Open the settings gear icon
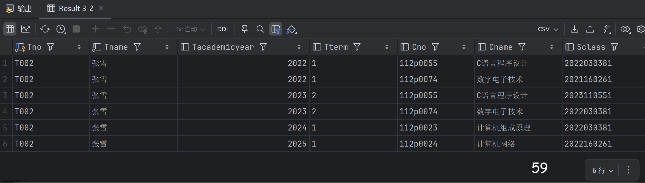Viewport: 645px width, 183px height. point(641,29)
